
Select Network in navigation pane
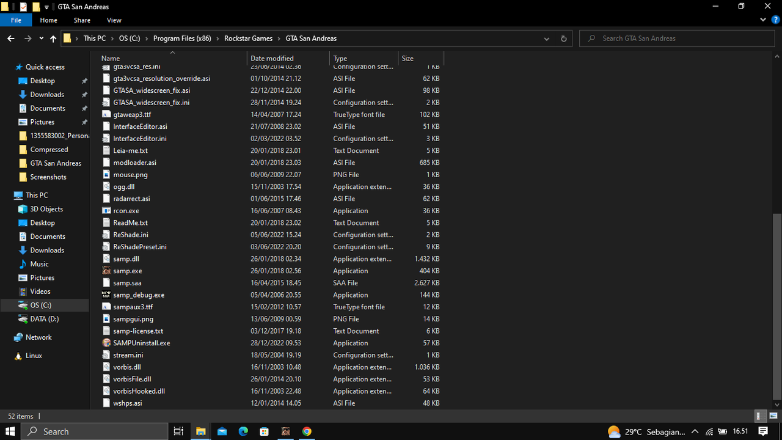click(38, 337)
